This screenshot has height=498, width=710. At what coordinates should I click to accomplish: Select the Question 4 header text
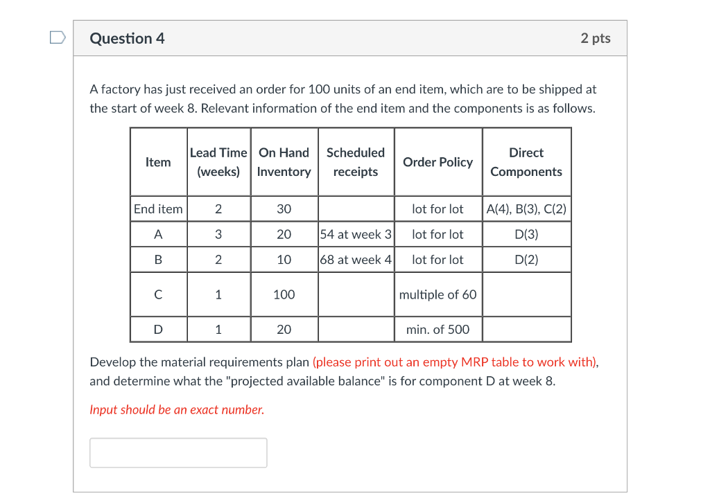click(x=127, y=39)
